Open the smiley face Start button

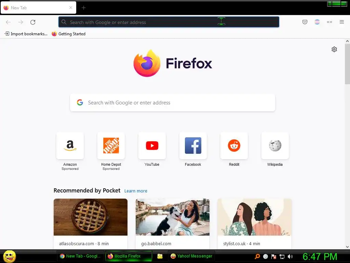(9, 256)
